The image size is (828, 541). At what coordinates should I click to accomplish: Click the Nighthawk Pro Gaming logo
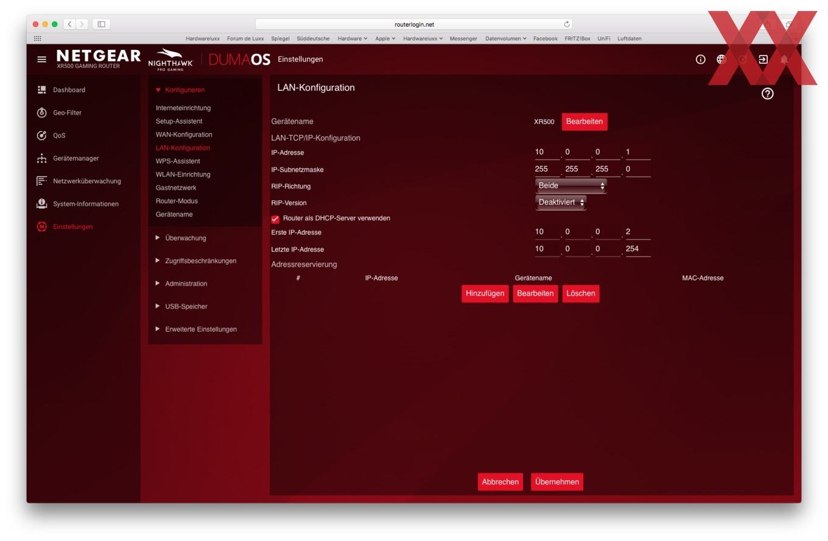[170, 60]
